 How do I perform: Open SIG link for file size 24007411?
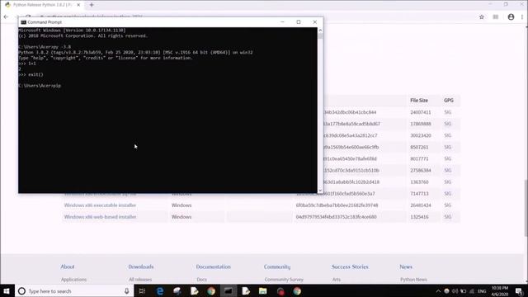pos(447,112)
